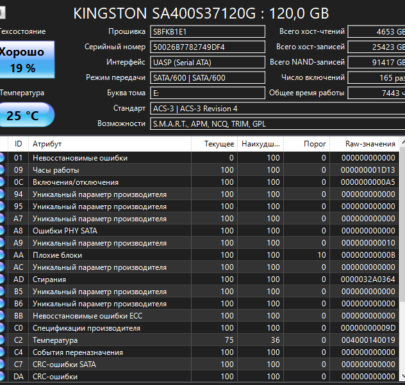Select the vendor-specific row with ID A7
This screenshot has height=385, width=405.
199,219
